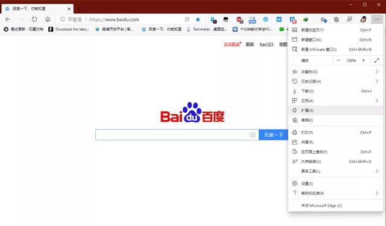Choose 打印(P) print menu item
The width and height of the screenshot is (386, 226).
click(335, 133)
